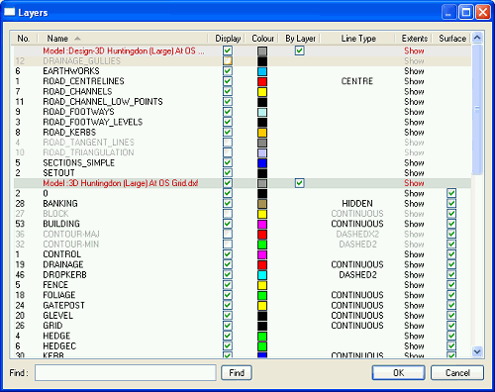The height and width of the screenshot is (392, 495).
Task: Click the Extents column header
Action: click(x=415, y=39)
